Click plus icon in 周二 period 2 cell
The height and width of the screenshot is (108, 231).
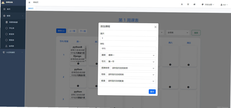pos(96,86)
